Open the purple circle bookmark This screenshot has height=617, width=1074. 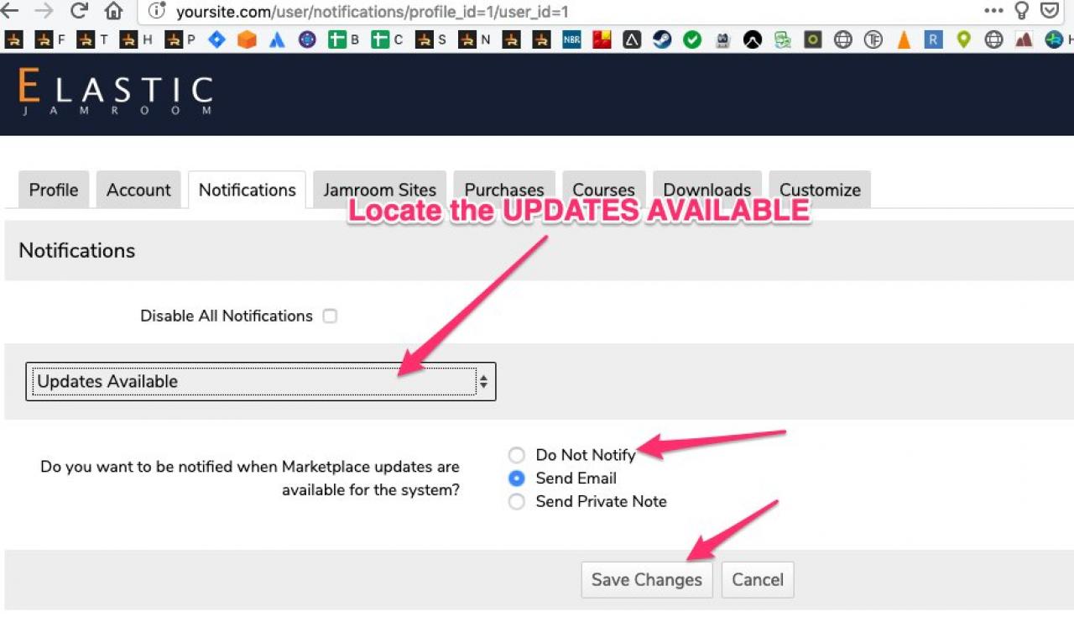307,39
